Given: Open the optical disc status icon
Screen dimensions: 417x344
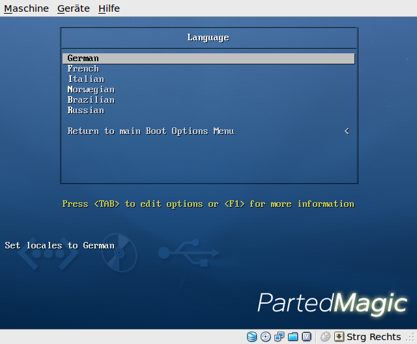Looking at the screenshot, I should point(266,337).
